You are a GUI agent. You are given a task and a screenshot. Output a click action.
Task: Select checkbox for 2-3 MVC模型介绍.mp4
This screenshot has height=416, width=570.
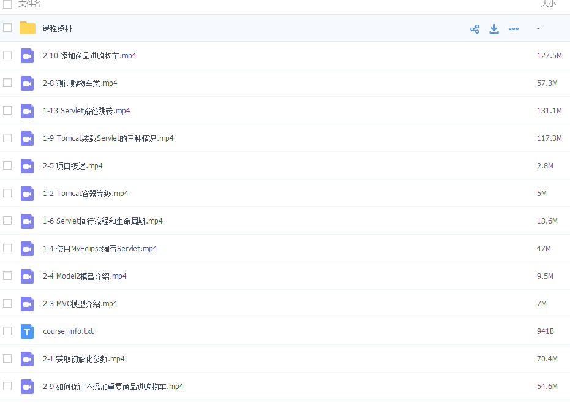[x=7, y=303]
